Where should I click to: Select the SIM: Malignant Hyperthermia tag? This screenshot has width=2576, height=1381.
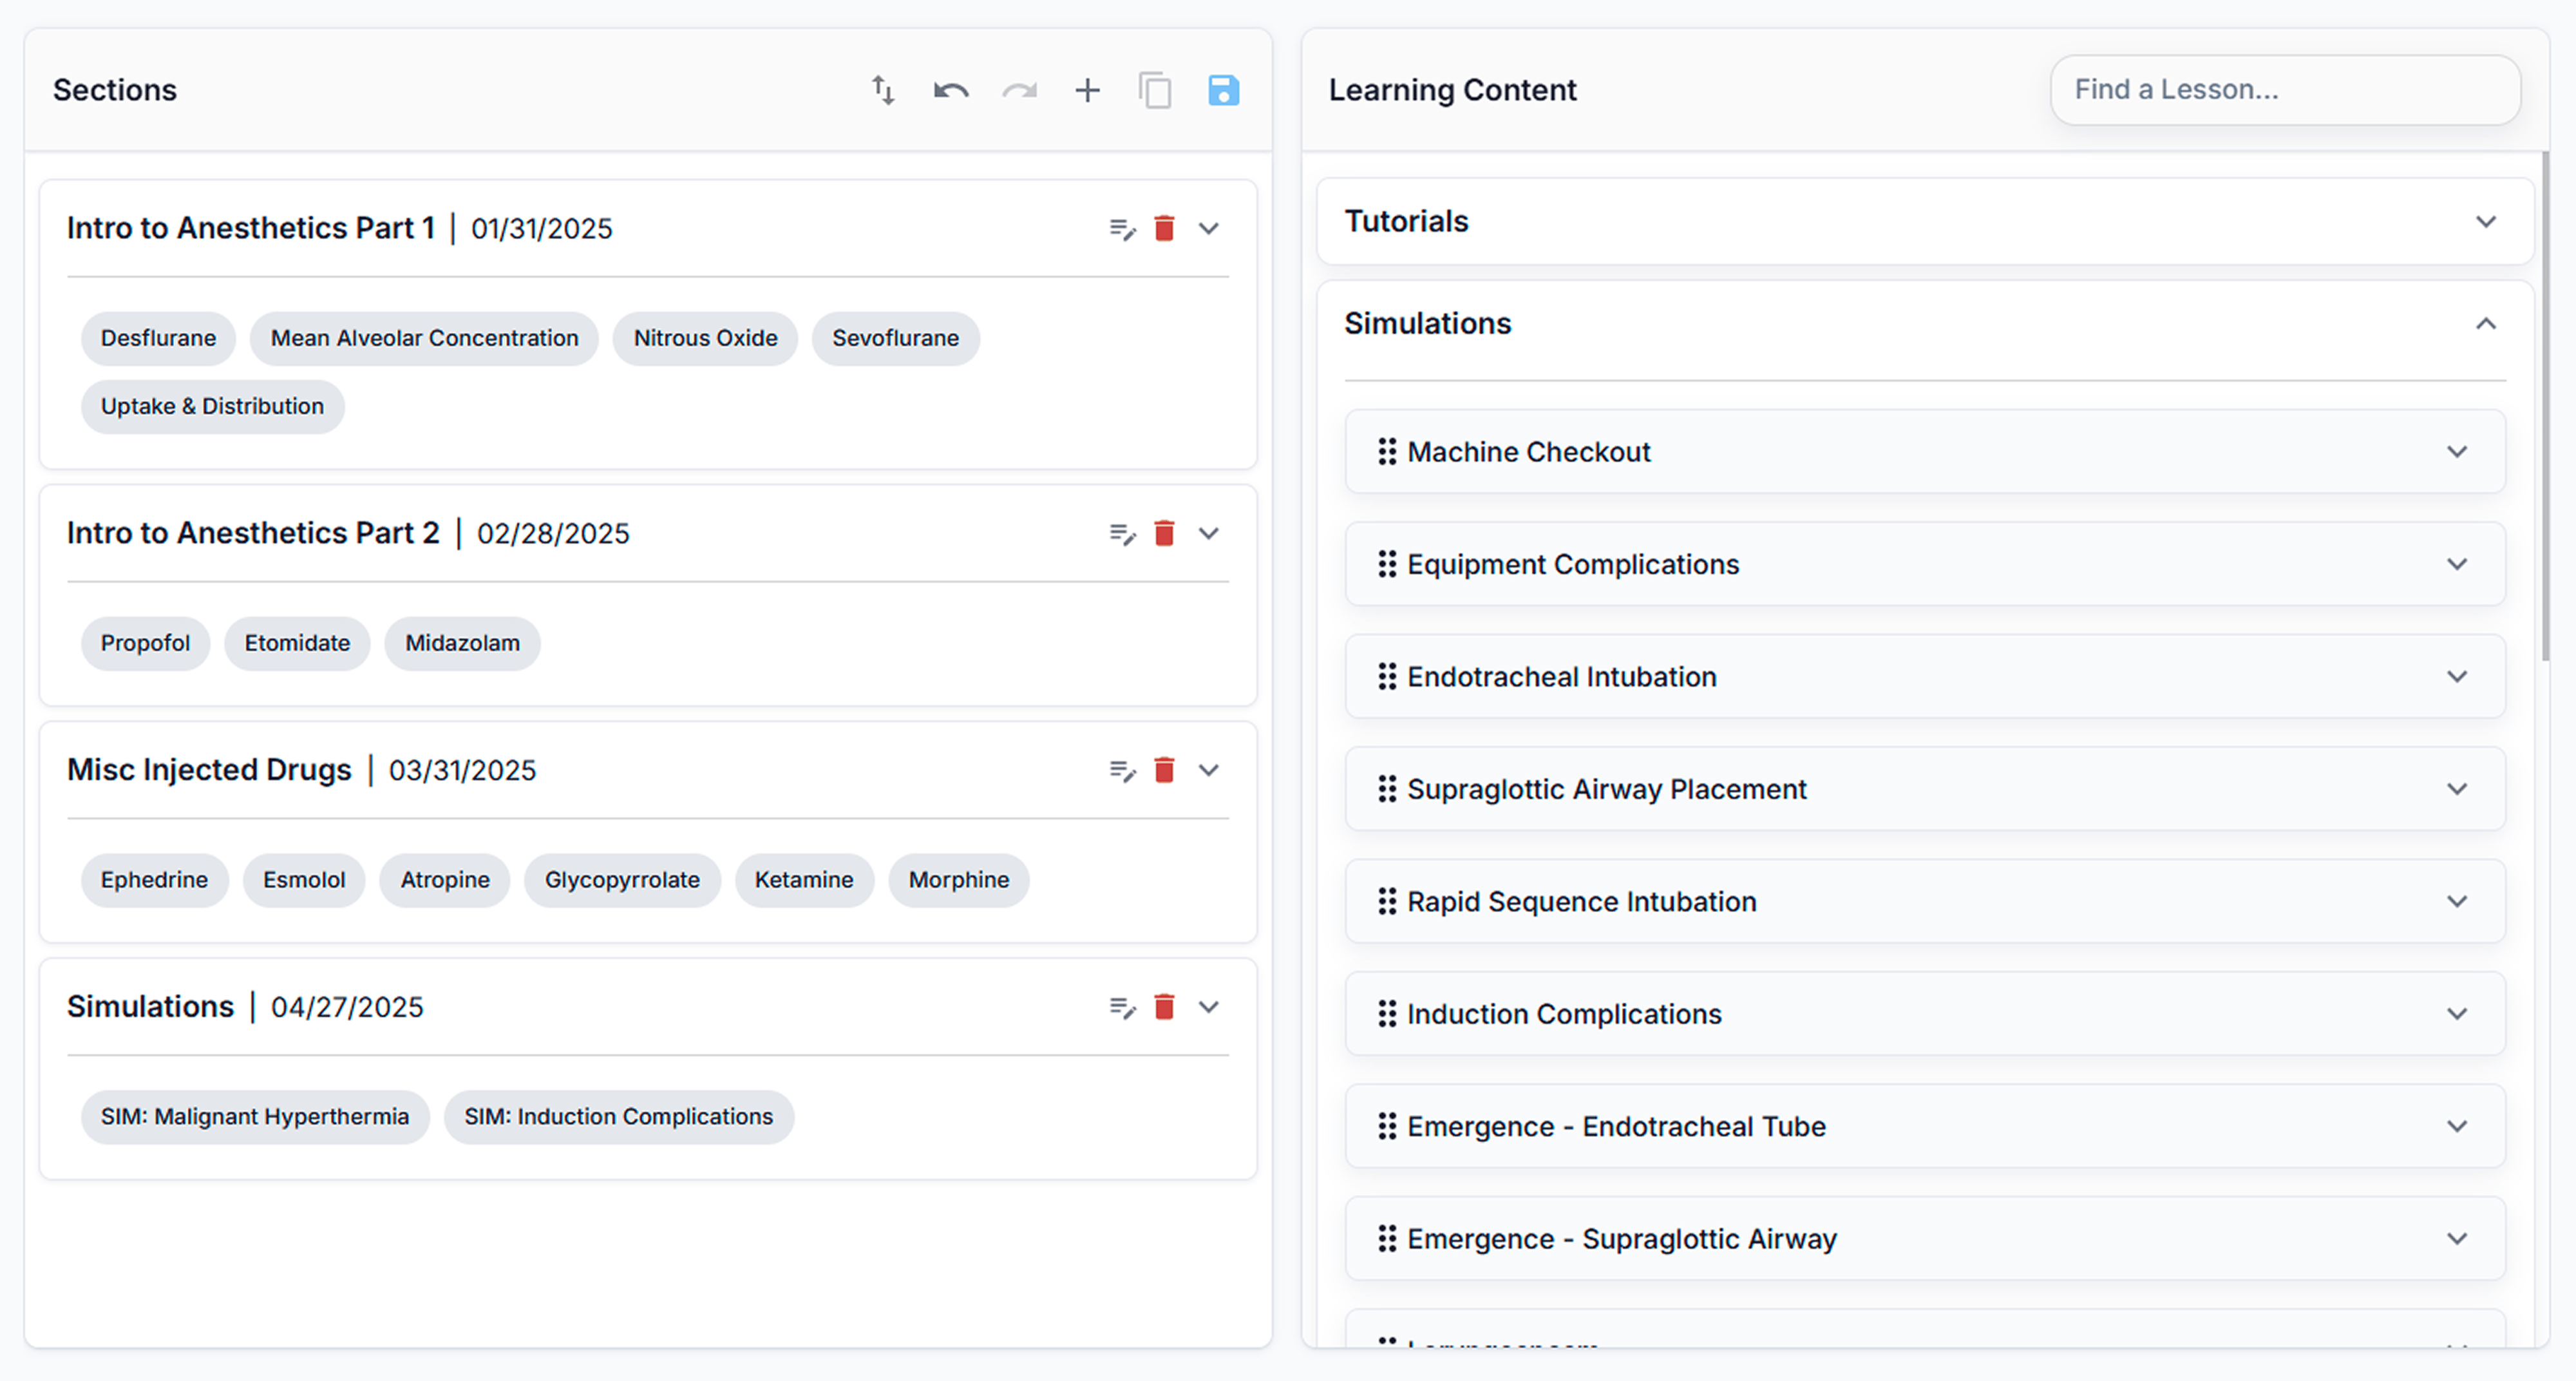pos(255,1117)
